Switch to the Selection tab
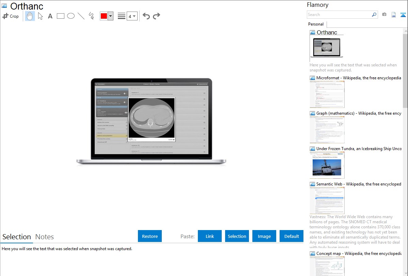 tap(17, 237)
